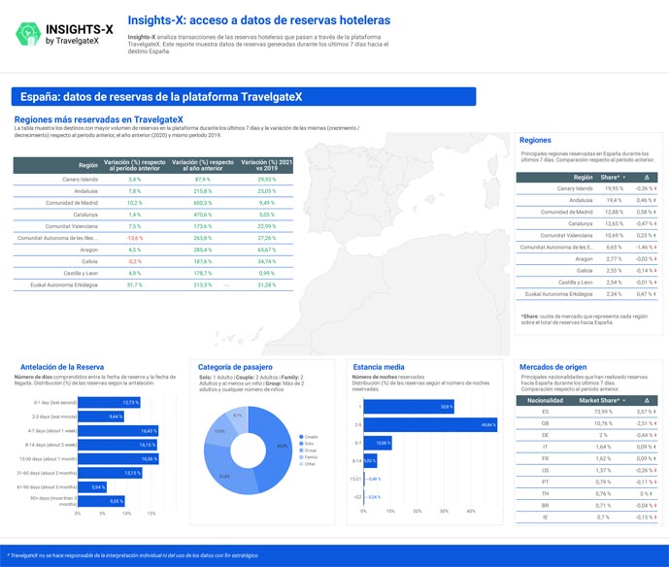Image resolution: width=669 pixels, height=567 pixels.
Task: Click the 'BR' nationality row
Action: point(586,506)
